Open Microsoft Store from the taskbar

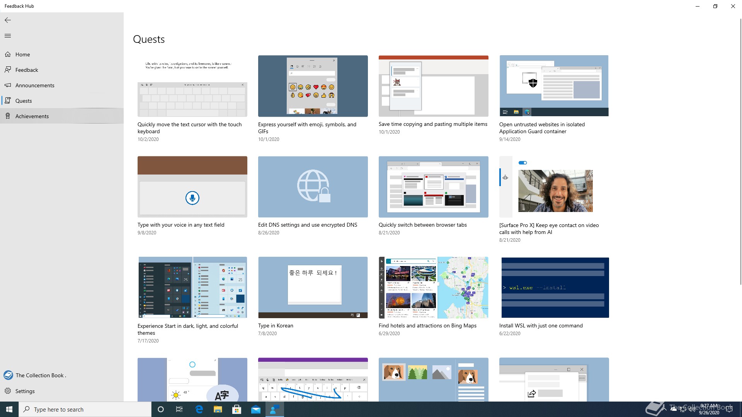237,409
